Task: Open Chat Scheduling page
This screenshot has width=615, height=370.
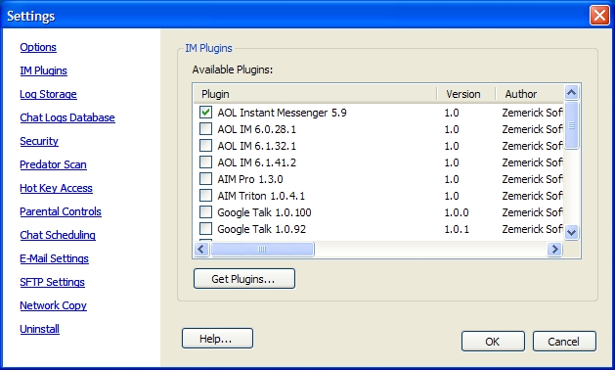Action: pos(58,235)
